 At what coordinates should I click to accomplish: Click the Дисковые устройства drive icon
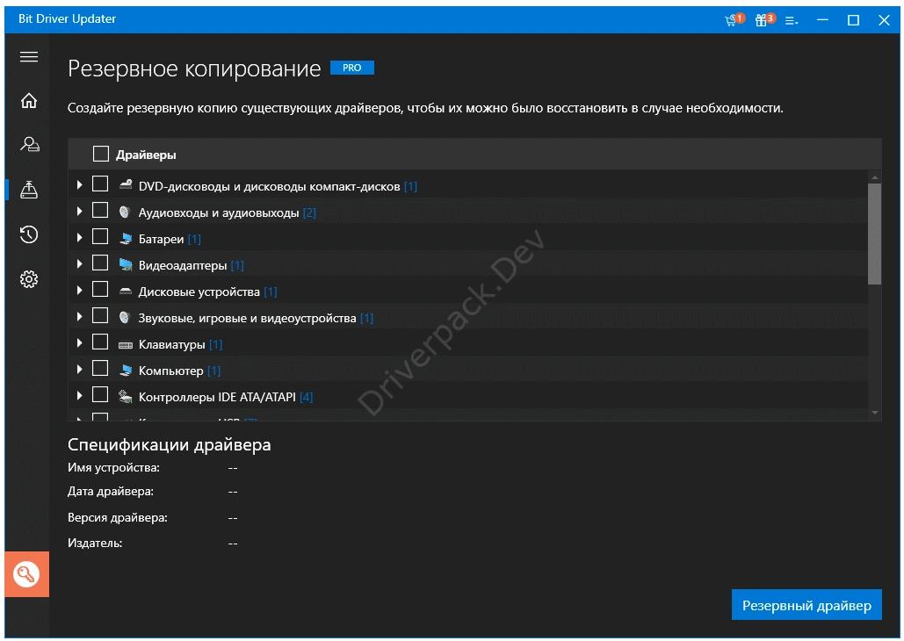point(126,292)
